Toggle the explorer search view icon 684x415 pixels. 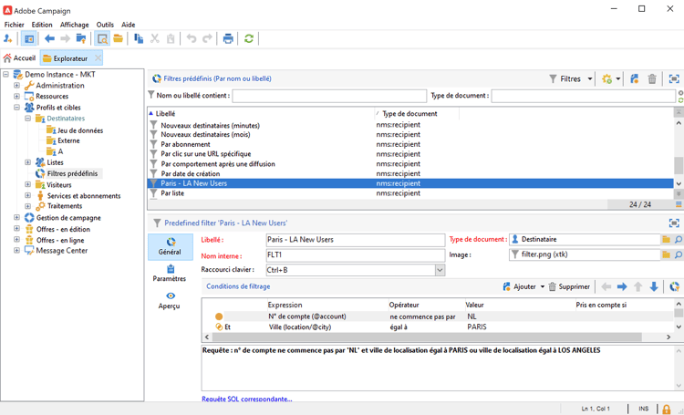coord(102,39)
